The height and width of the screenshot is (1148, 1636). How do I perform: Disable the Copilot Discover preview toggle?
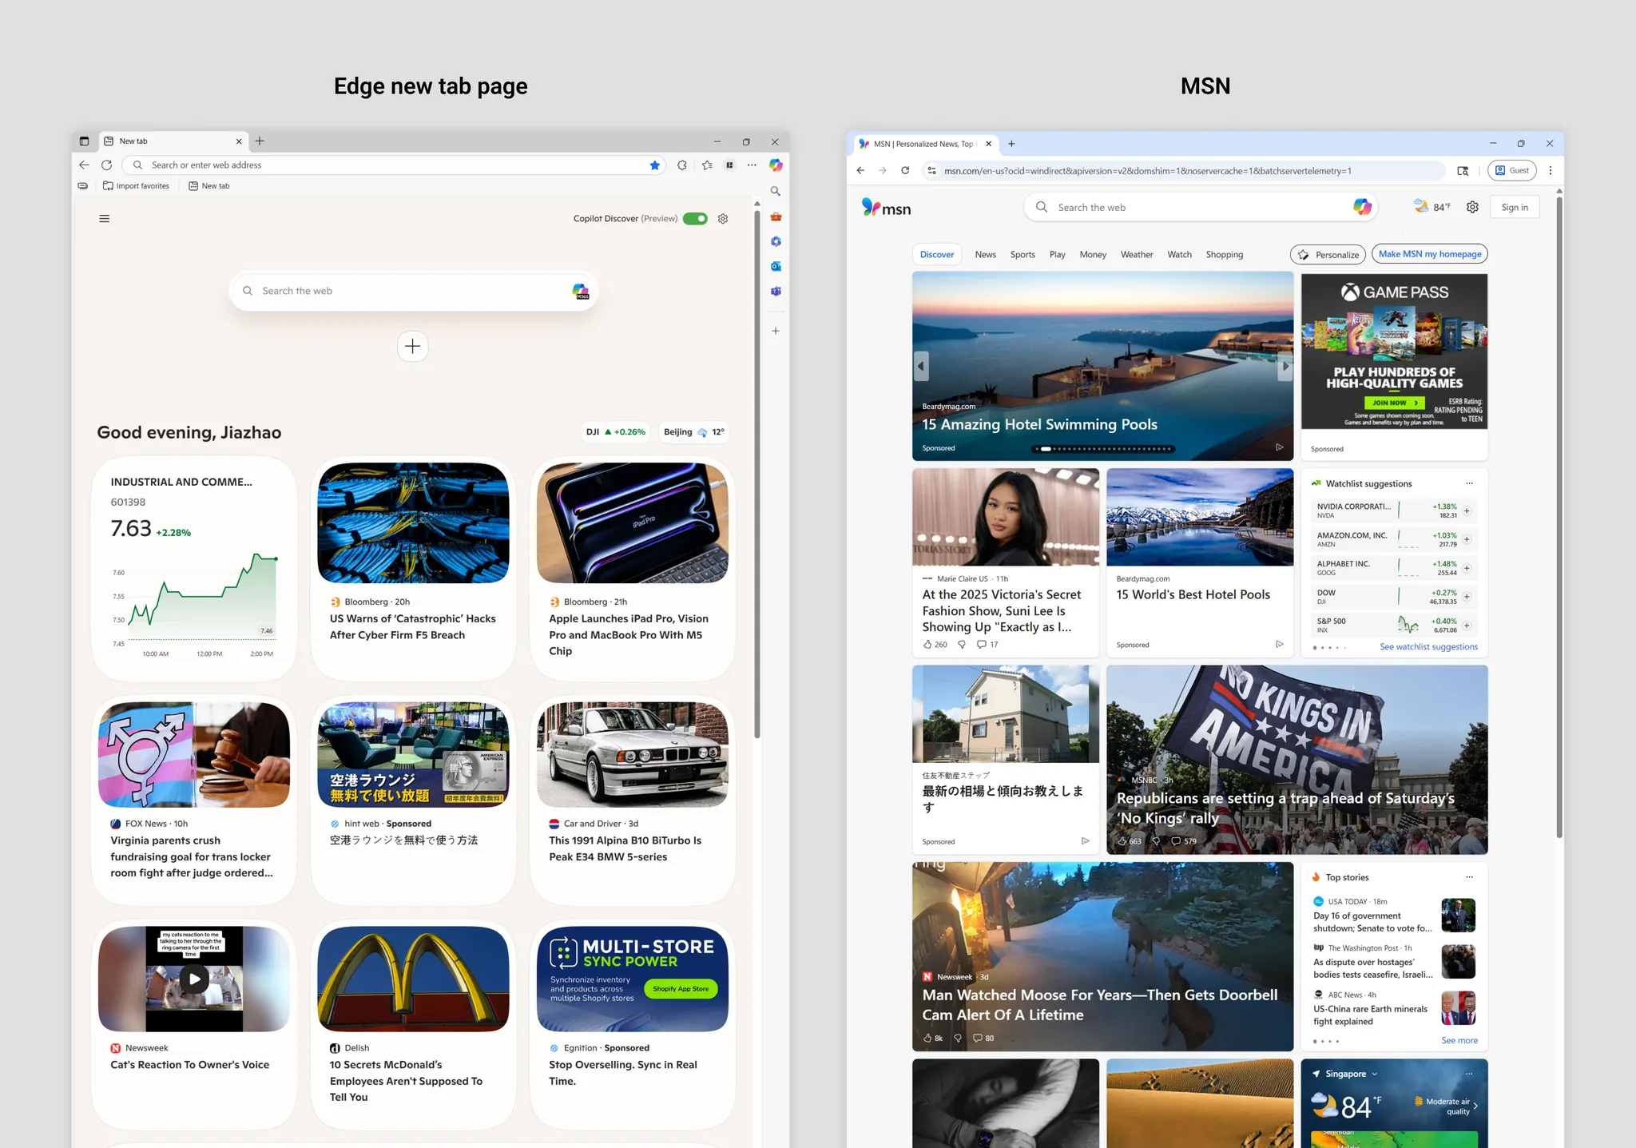pos(695,218)
